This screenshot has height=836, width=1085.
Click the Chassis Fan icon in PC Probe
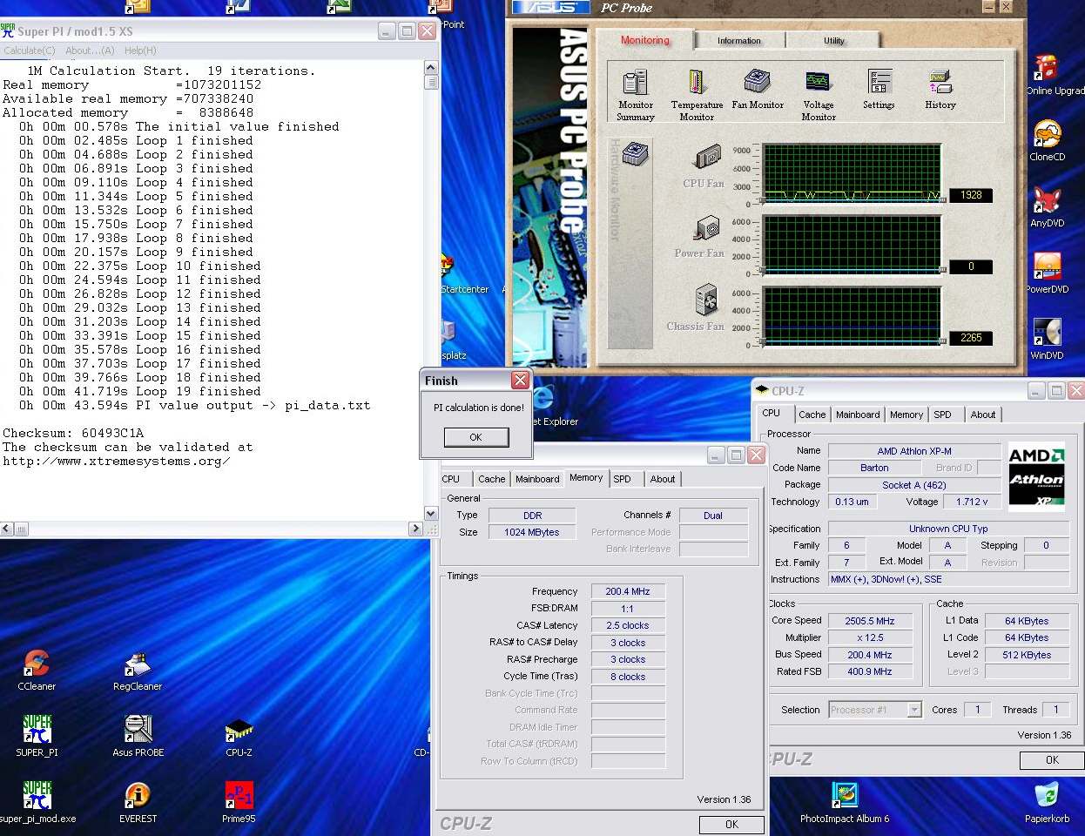pyautogui.click(x=706, y=300)
